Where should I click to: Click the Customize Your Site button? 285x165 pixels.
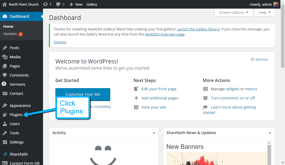point(83,94)
